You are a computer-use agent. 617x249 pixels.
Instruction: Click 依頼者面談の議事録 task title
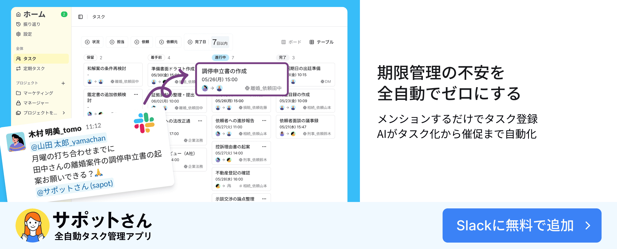pyautogui.click(x=299, y=120)
